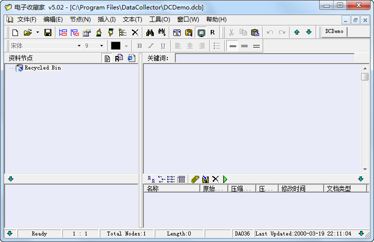Image resolution: width=374 pixels, height=242 pixels.
Task: Click the clipboard with magnifier icon
Action: [x=189, y=32]
